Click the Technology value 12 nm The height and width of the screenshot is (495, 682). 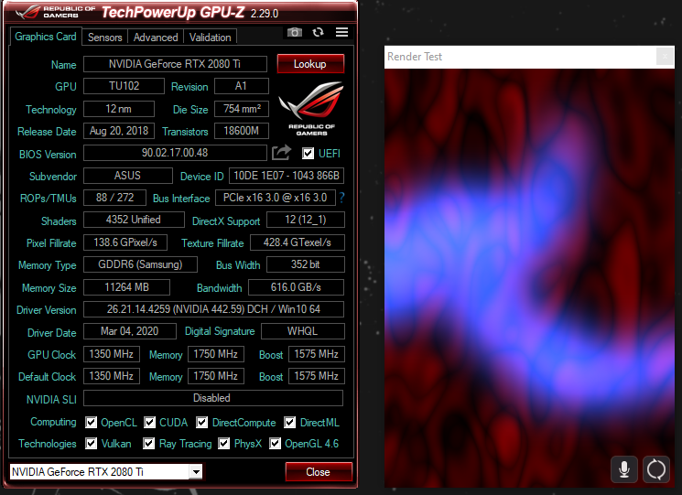coord(119,109)
